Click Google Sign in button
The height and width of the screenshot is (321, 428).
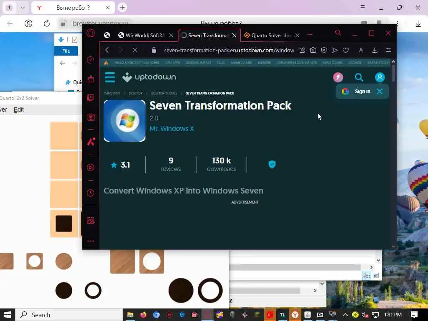(356, 92)
